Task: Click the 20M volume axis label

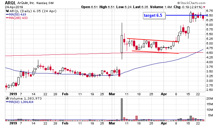Action: (210, 99)
